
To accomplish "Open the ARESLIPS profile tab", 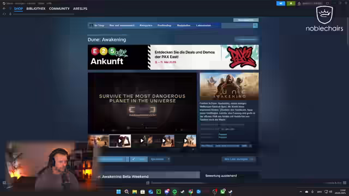I will click(80, 9).
